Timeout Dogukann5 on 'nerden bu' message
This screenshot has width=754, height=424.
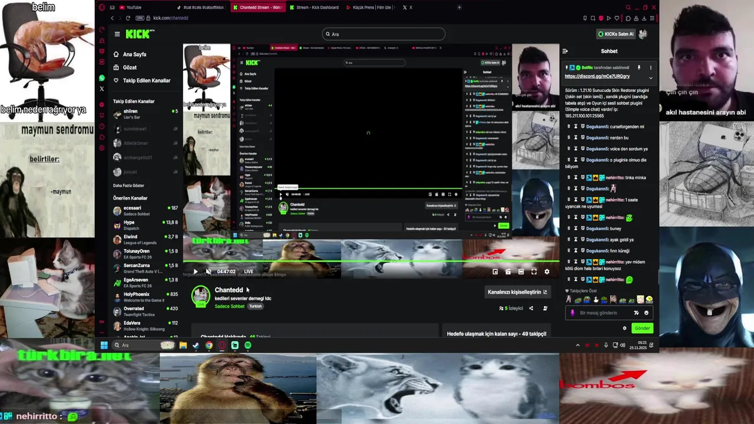pyautogui.click(x=576, y=138)
